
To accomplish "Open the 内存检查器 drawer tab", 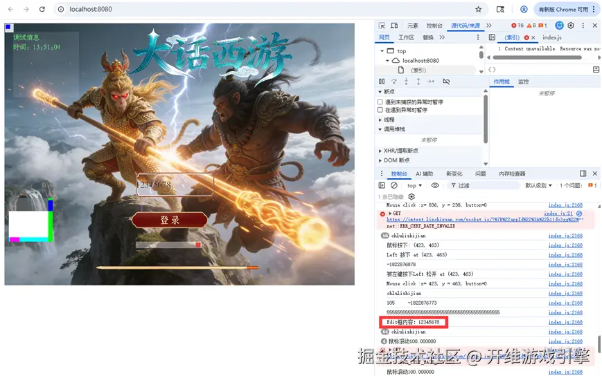I will coord(512,173).
